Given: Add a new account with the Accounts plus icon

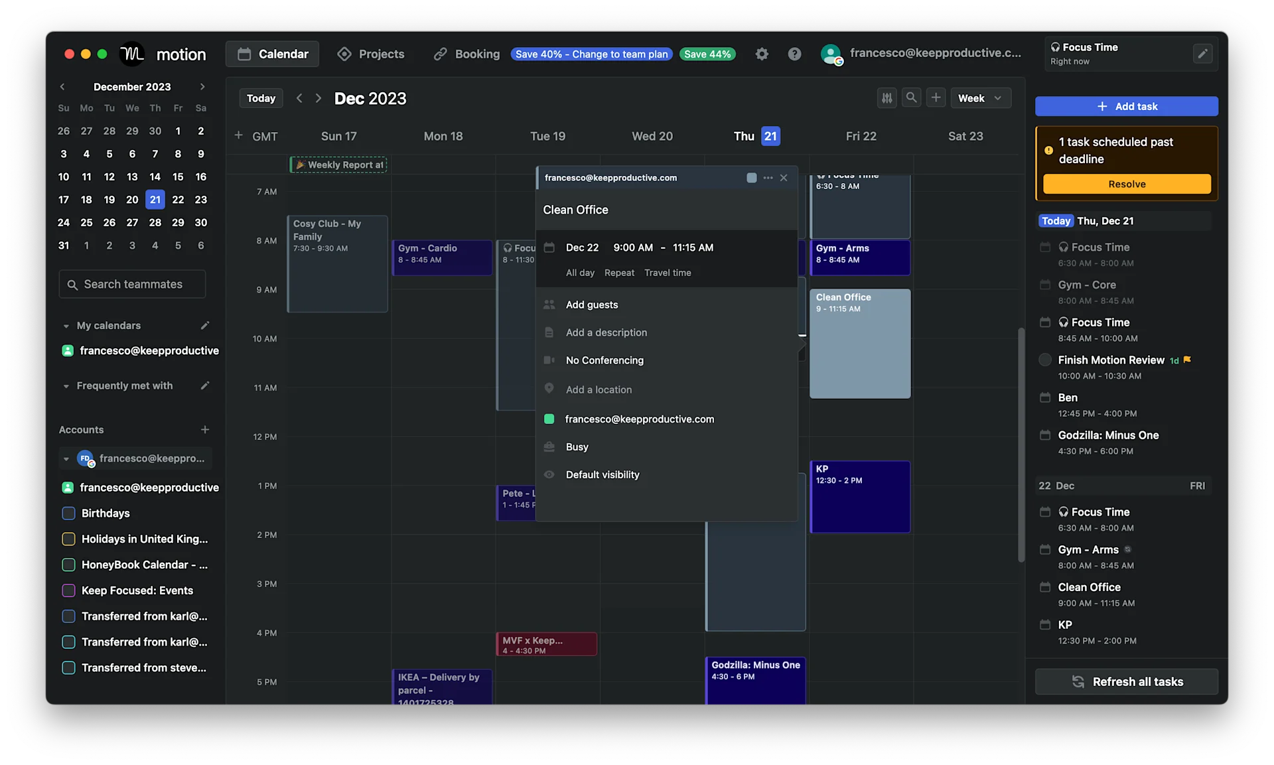Looking at the screenshot, I should tap(205, 429).
